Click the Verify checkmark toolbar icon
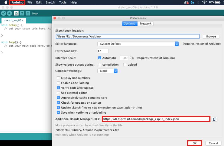Screen dimensions: 224x146 [4, 13]
